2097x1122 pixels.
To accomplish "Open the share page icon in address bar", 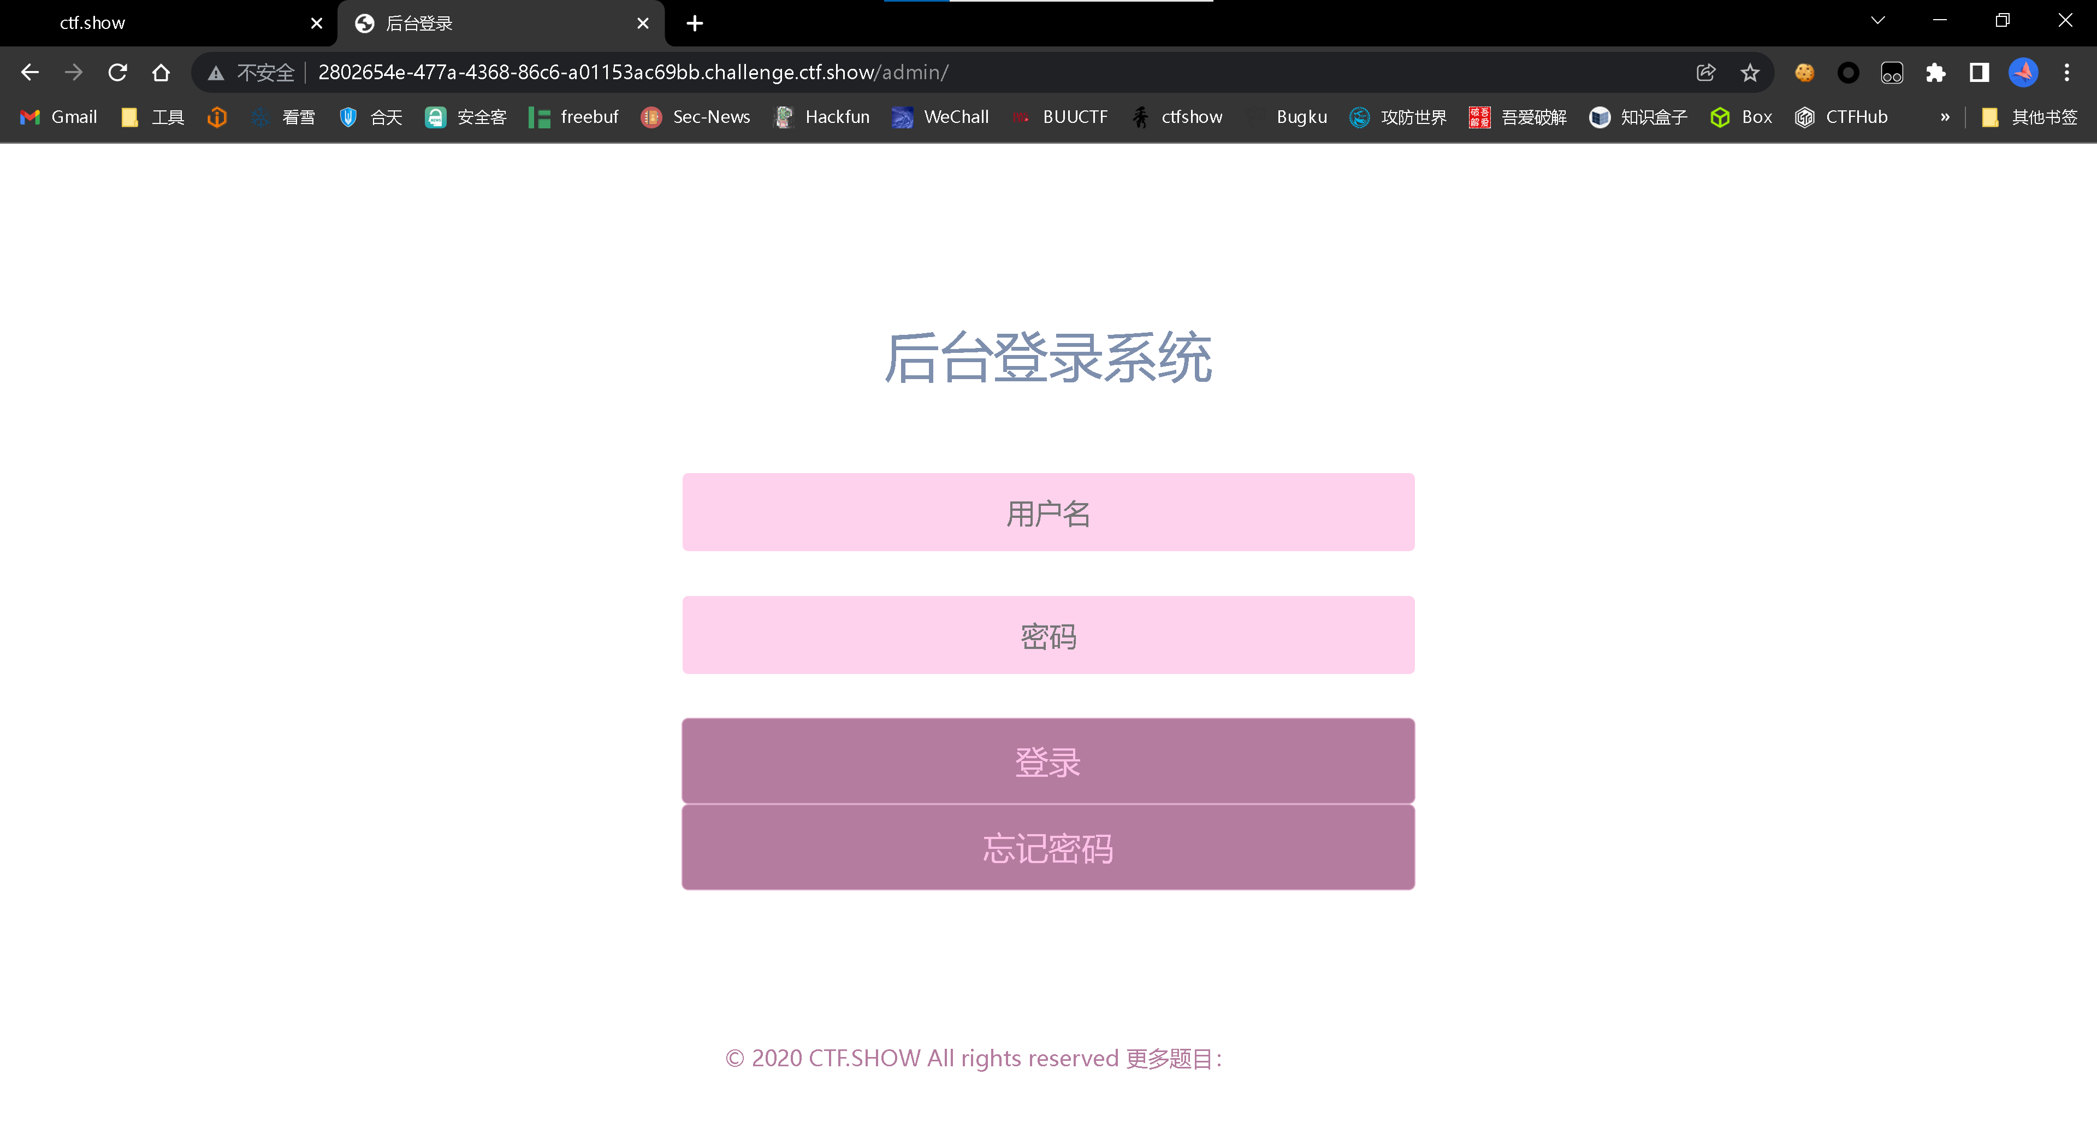I will coord(1705,73).
